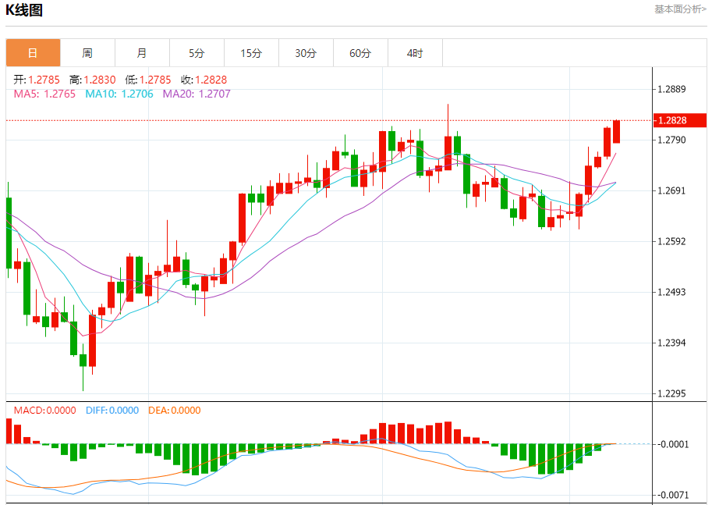
Task: Open the 5分 timeframe tab
Action: pos(197,53)
